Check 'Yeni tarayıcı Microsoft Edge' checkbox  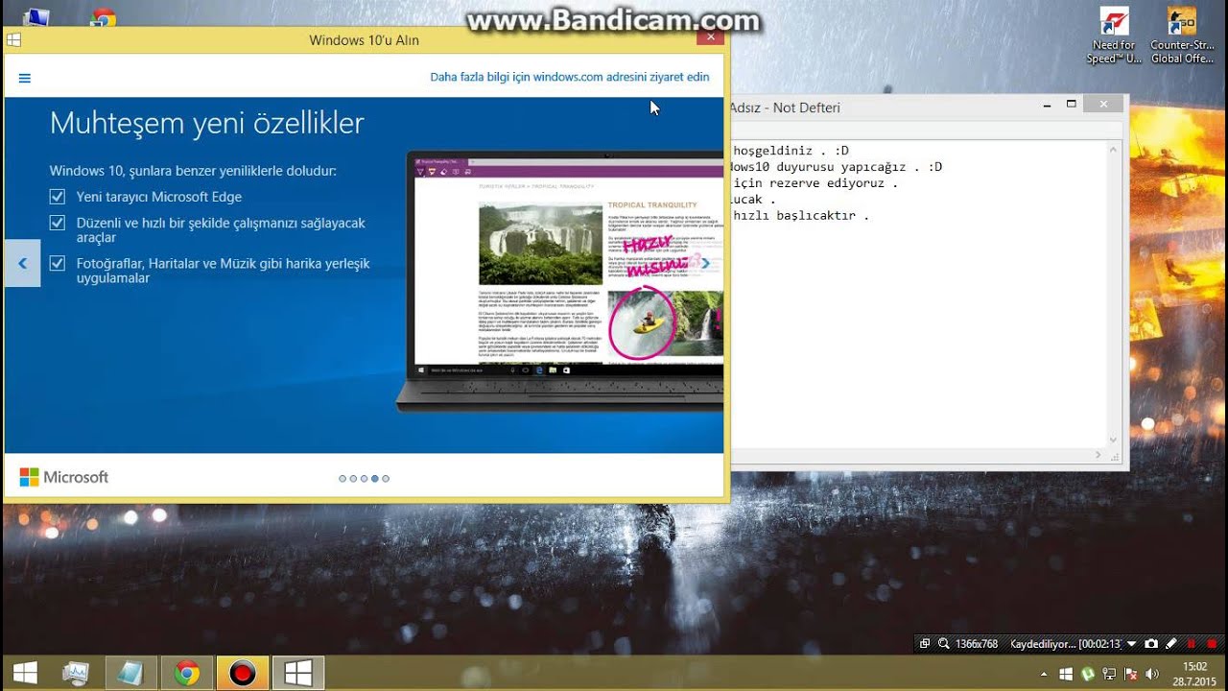(x=58, y=197)
